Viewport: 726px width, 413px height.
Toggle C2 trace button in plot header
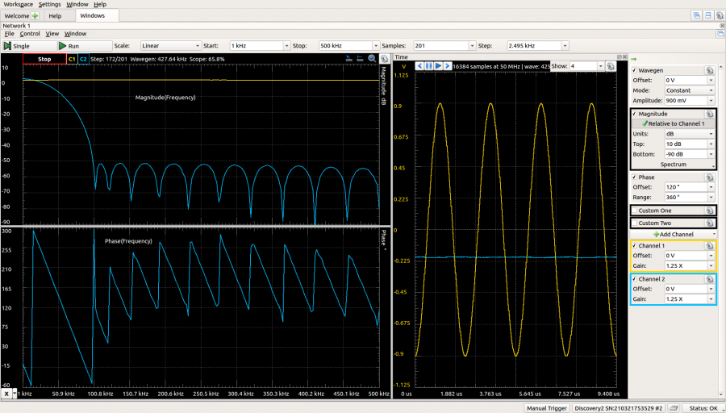point(83,59)
